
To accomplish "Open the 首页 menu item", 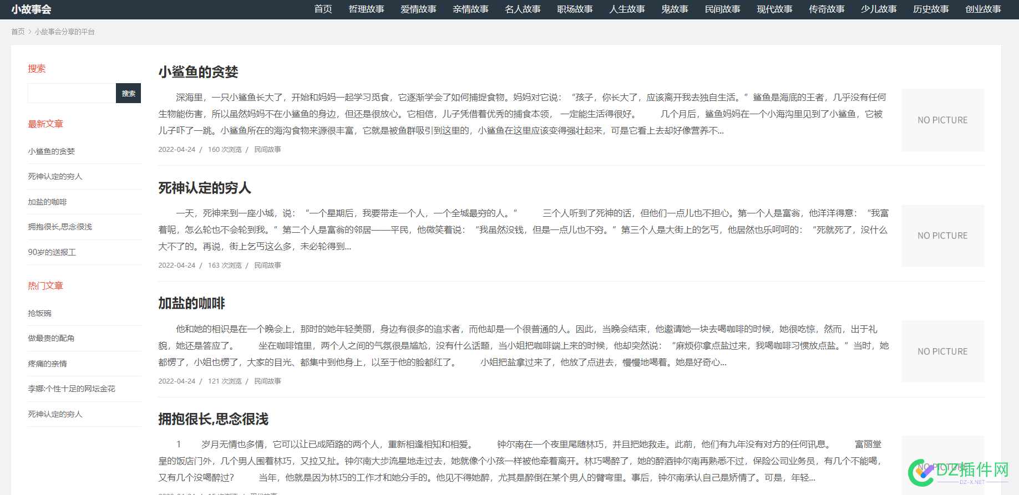I will 323,9.
